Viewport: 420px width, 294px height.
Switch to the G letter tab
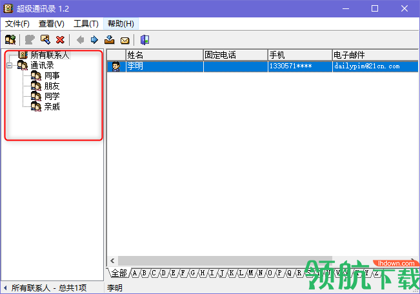(x=193, y=273)
